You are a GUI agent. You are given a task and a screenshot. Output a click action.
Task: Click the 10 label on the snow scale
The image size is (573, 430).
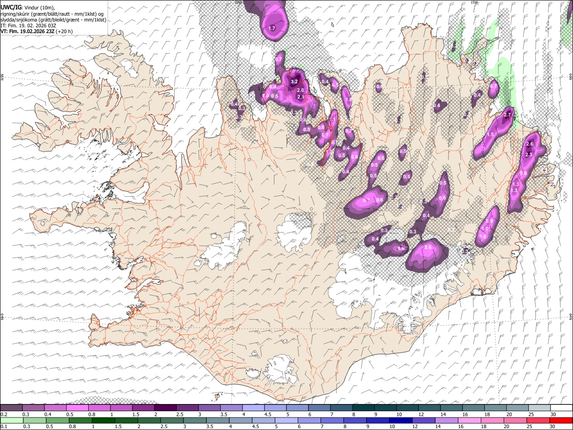click(399, 414)
